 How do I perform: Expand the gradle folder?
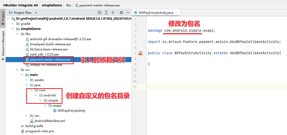point(12,24)
